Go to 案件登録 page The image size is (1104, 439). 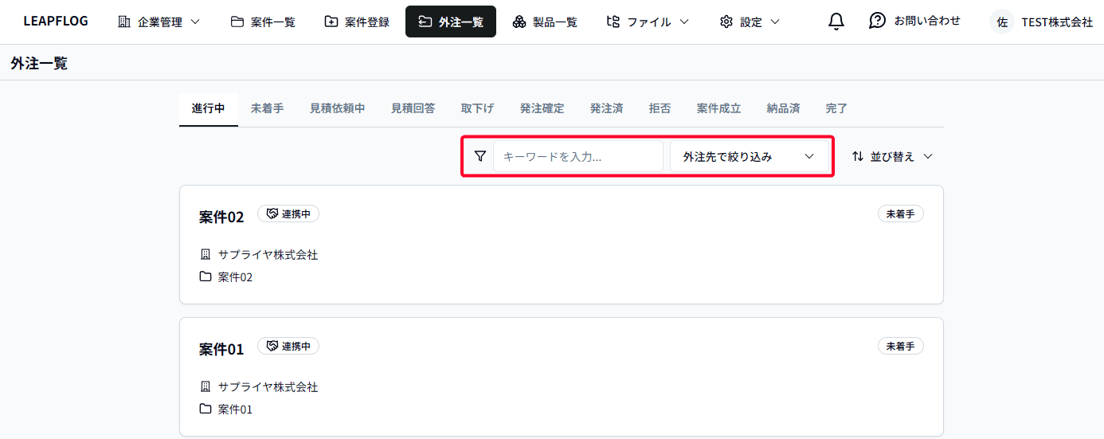coord(357,22)
